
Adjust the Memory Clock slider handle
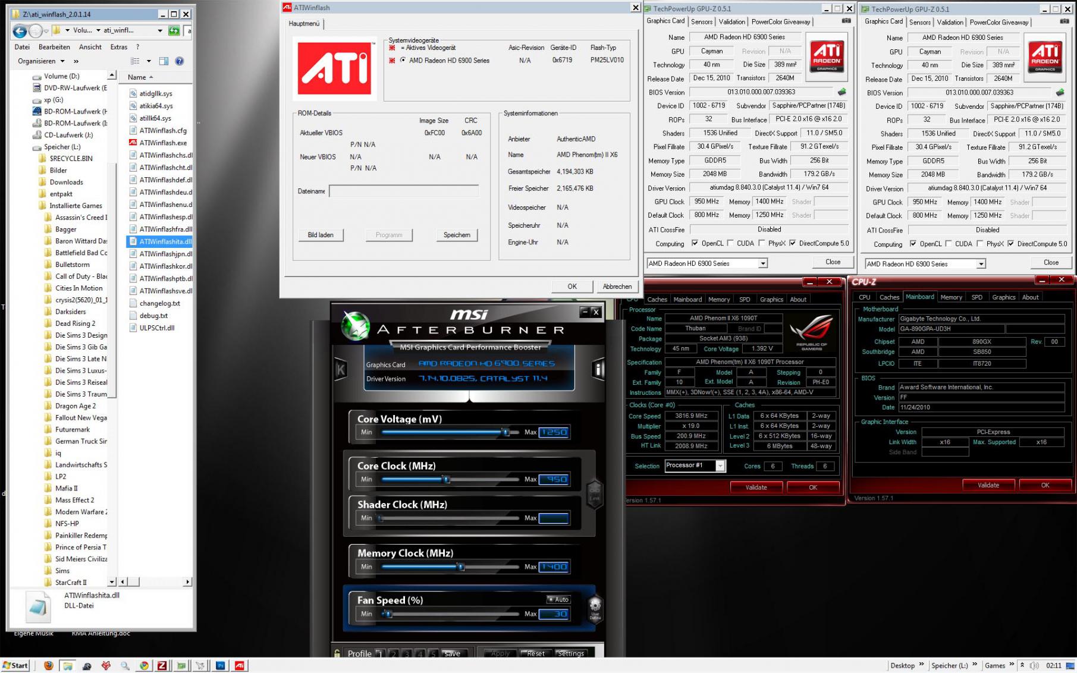click(x=460, y=567)
